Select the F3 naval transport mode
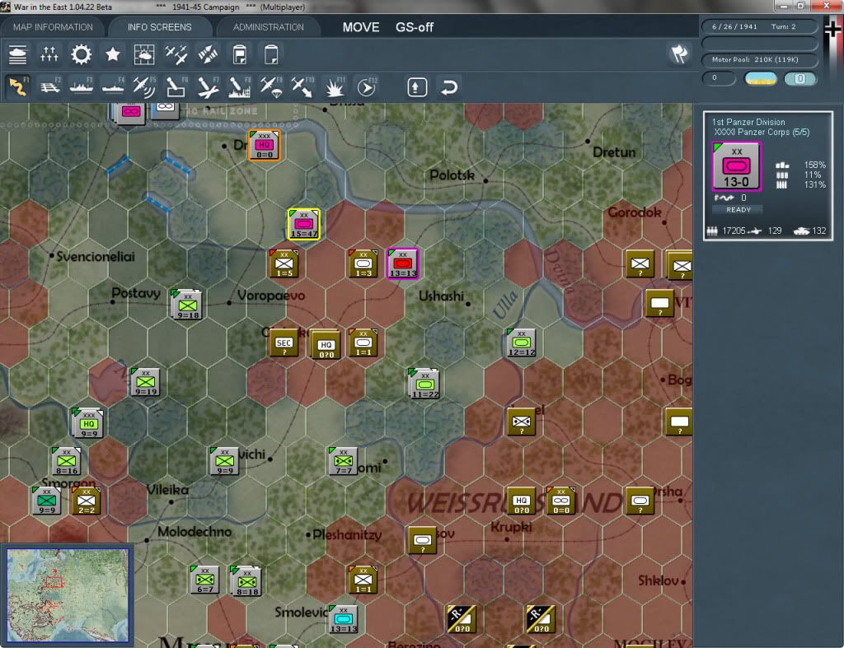844x648 pixels. 82,86
